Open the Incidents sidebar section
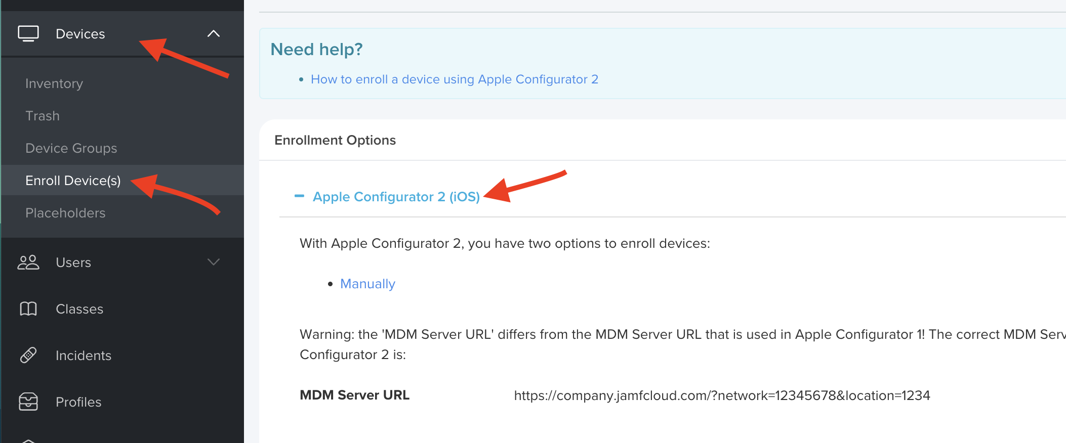 point(122,356)
